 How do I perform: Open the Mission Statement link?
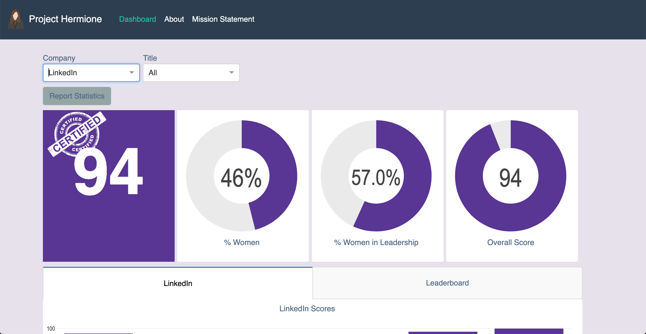(223, 19)
